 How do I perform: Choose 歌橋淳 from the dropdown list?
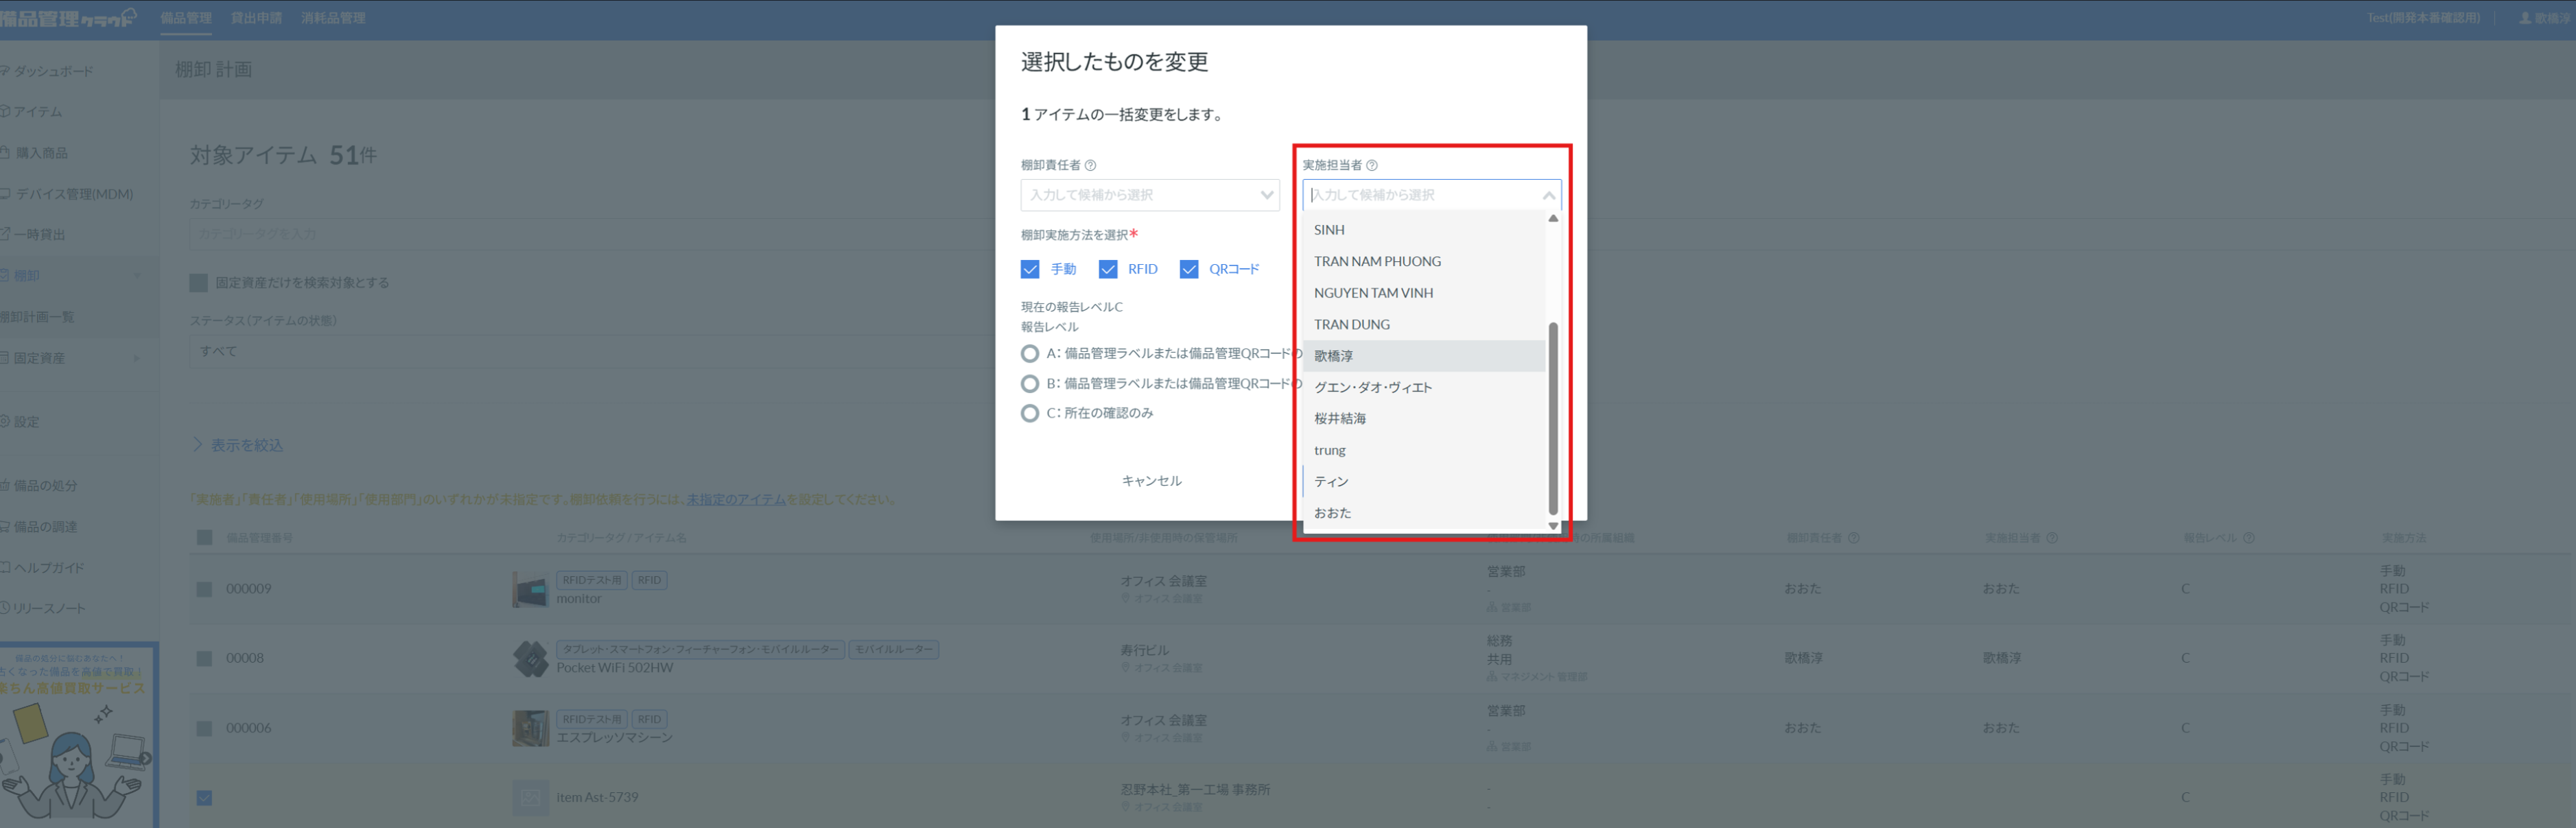pyautogui.click(x=1333, y=356)
